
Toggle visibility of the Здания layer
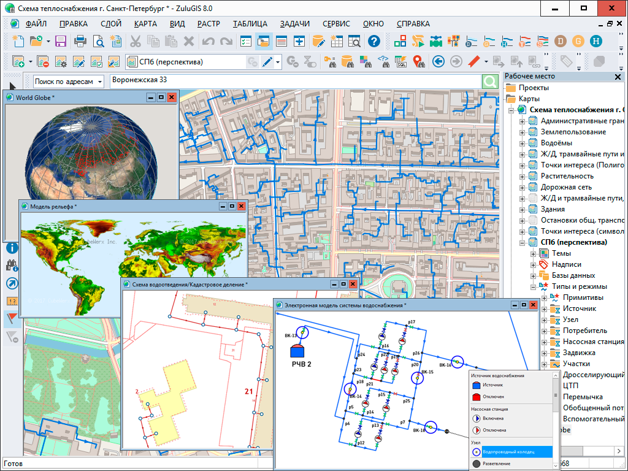coord(532,209)
